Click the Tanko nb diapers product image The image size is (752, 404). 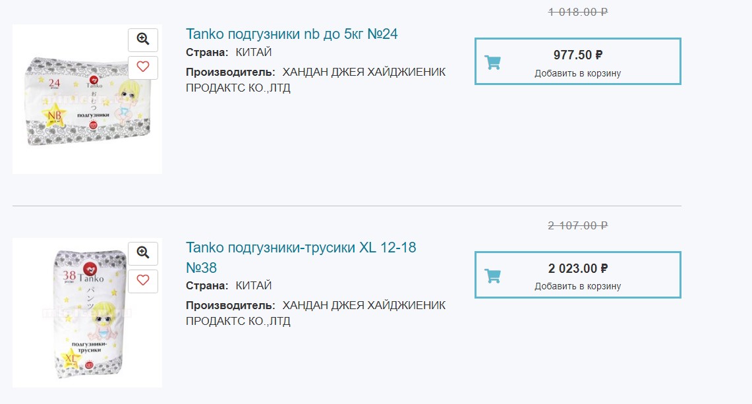(82, 105)
